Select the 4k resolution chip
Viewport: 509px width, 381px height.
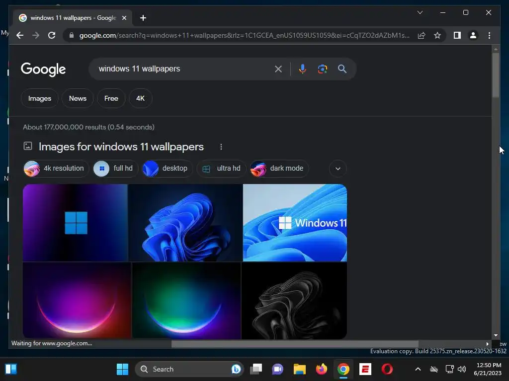[x=56, y=169]
